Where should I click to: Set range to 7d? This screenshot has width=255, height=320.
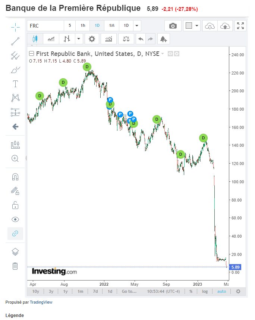(x=95, y=291)
